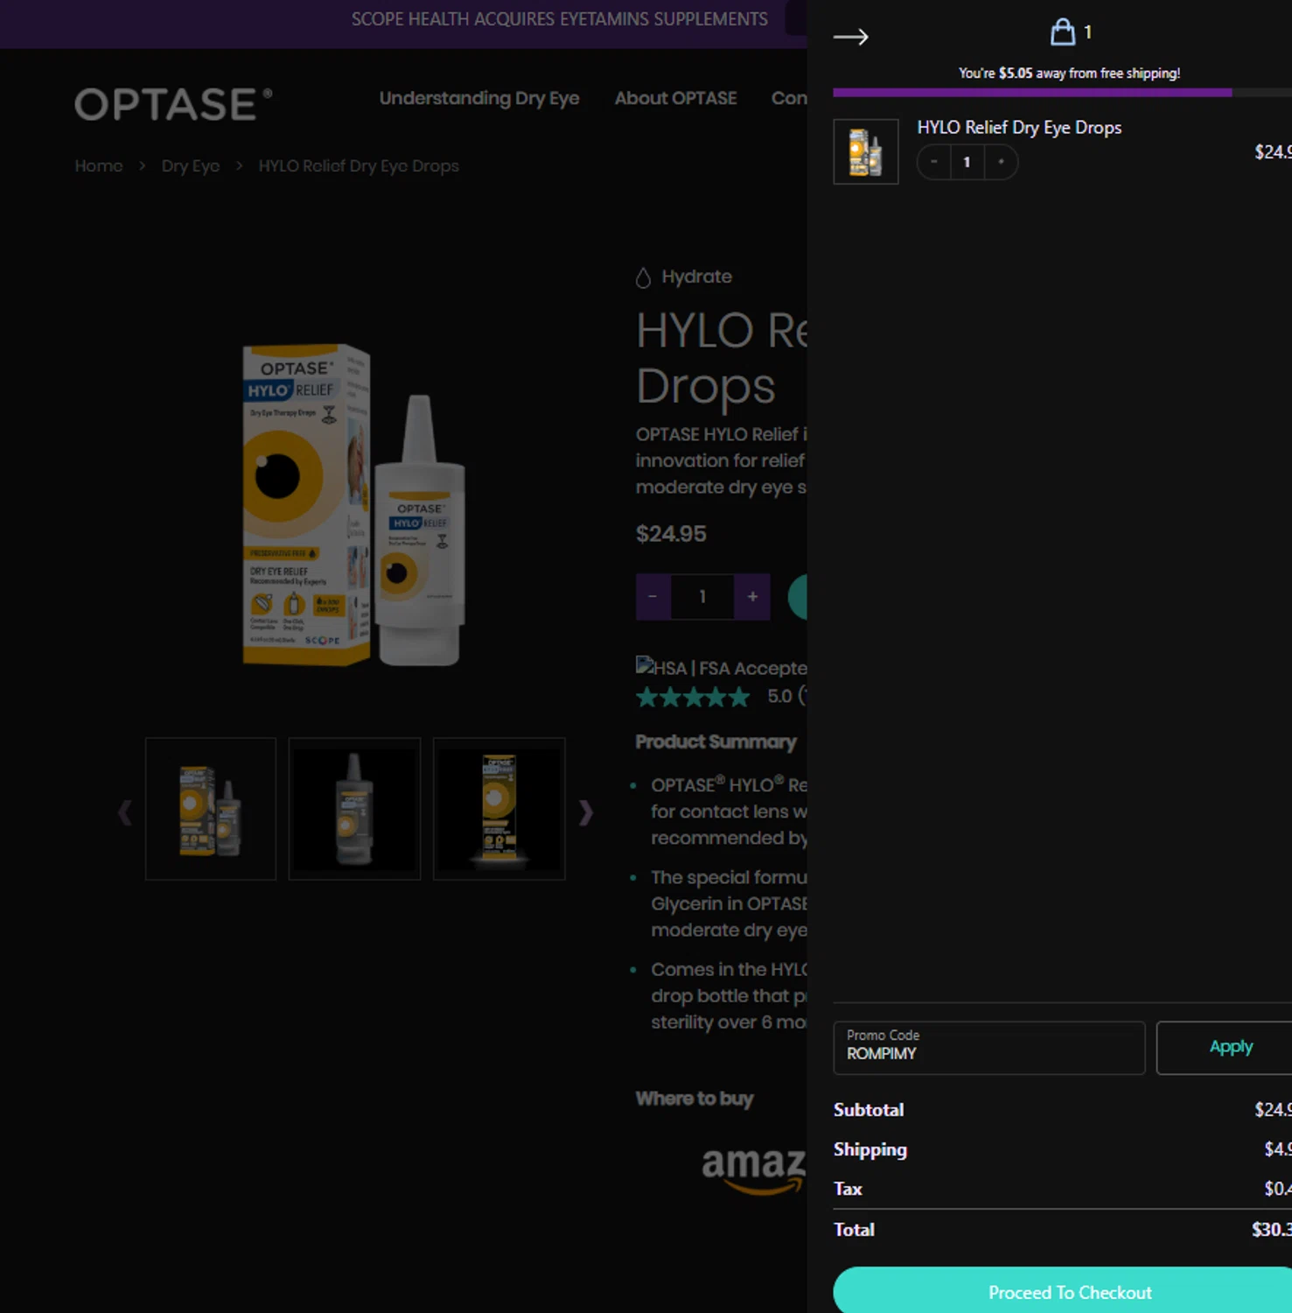1292x1313 pixels.
Task: Click the $24.95 product price
Action: tap(671, 534)
